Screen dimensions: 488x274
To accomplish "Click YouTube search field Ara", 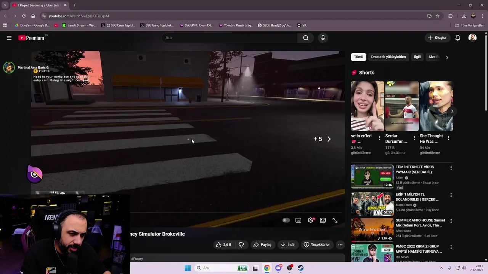I will 230,38.
